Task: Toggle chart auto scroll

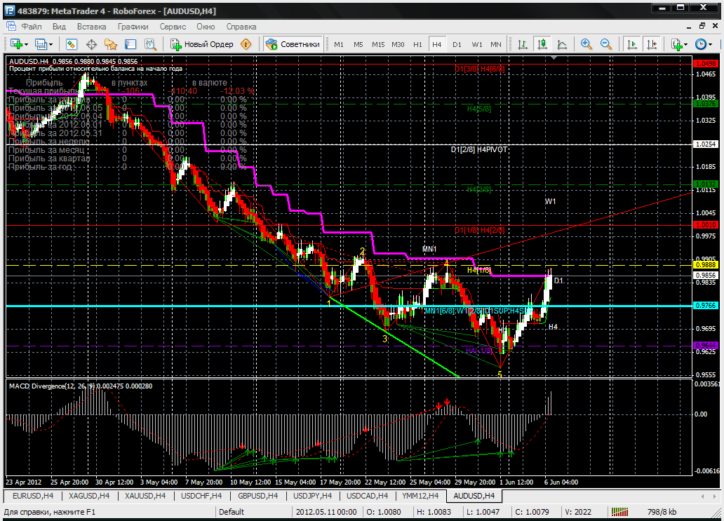Action: click(x=631, y=44)
